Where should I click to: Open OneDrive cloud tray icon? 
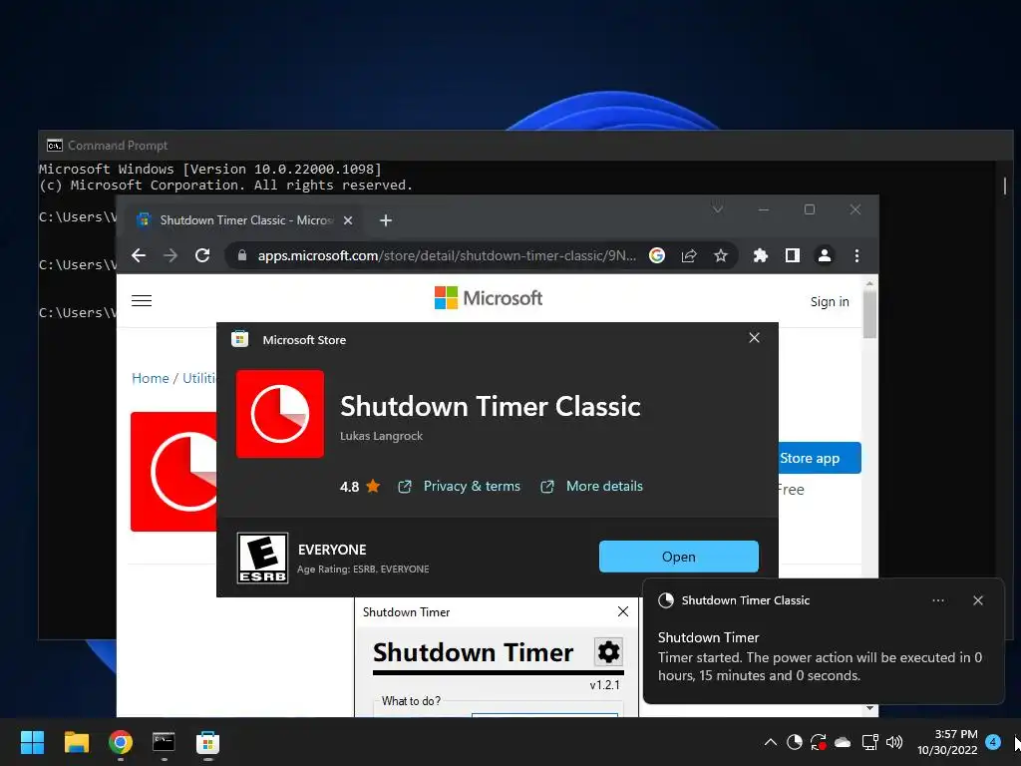843,742
